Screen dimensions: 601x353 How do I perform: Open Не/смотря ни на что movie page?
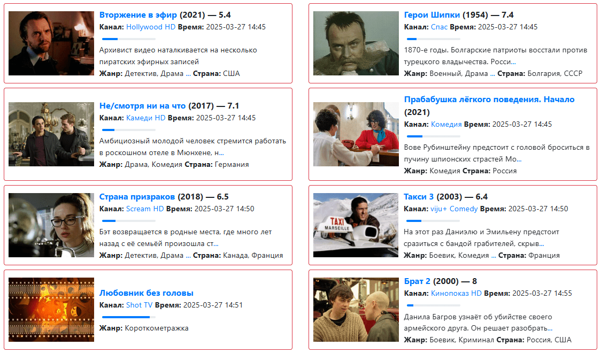142,106
